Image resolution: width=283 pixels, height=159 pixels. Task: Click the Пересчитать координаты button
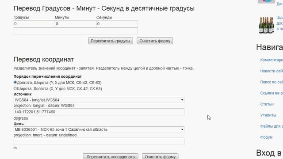click(x=111, y=157)
